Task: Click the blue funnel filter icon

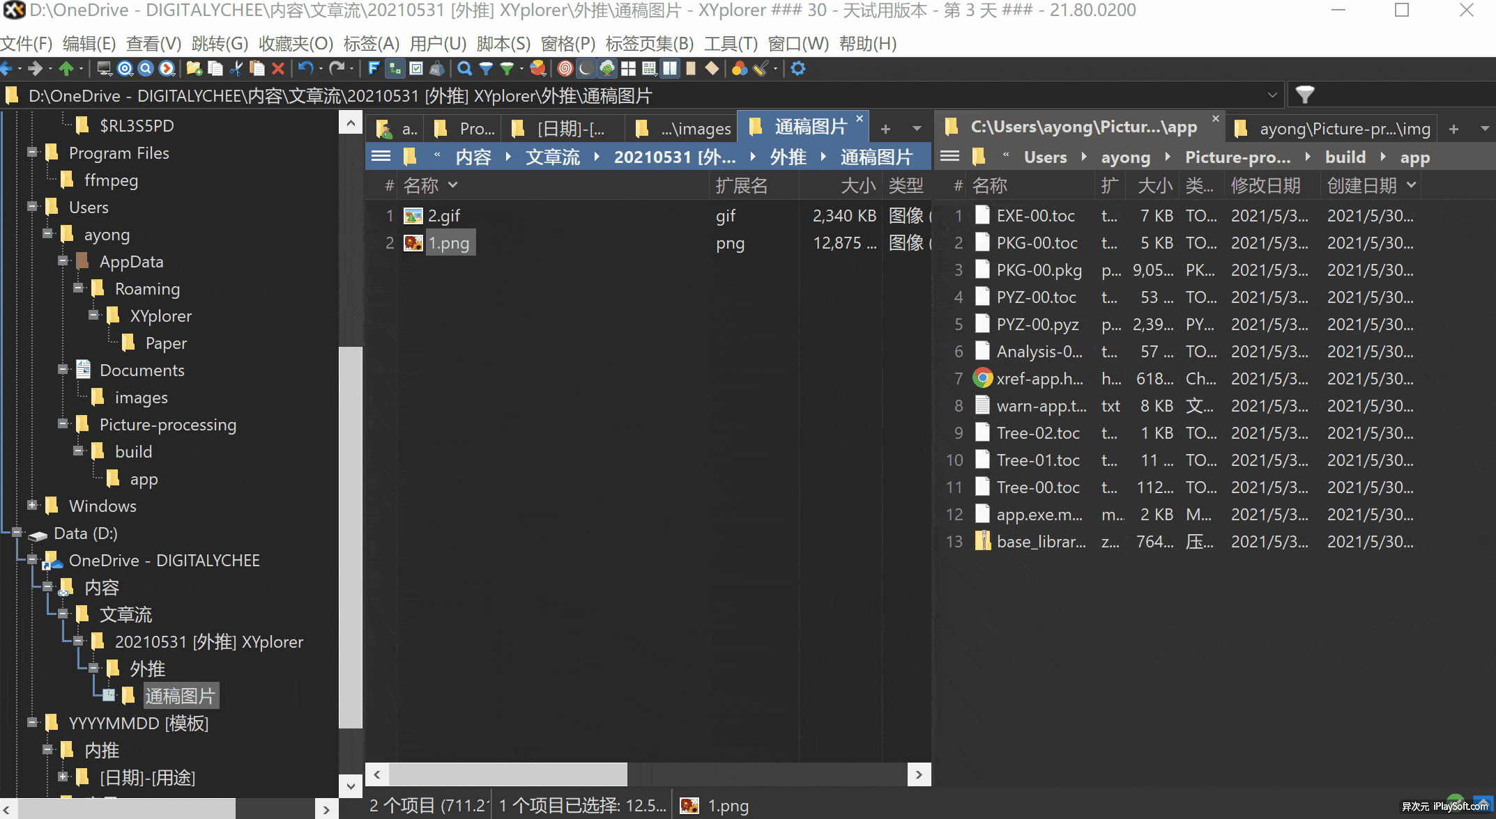Action: pyautogui.click(x=486, y=68)
